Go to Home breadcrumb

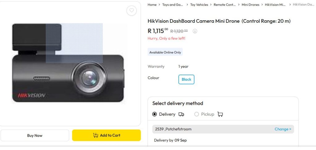tap(152, 5)
